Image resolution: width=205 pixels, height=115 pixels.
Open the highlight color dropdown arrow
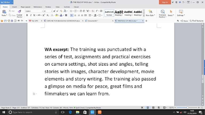(59, 15)
